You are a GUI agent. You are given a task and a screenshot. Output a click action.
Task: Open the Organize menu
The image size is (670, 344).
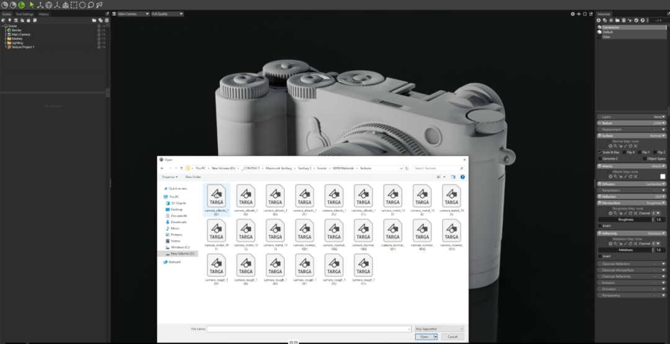[x=169, y=177]
